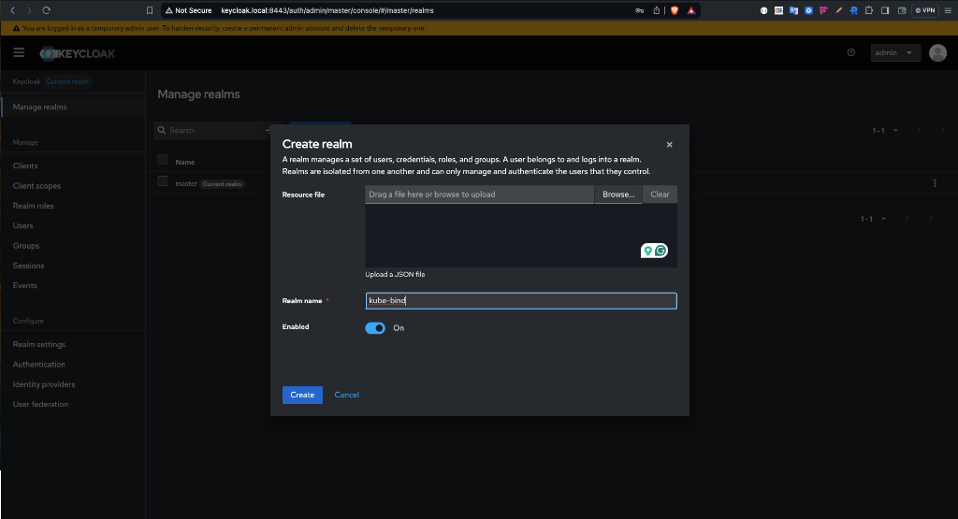Click the master realm link in the table
The width and height of the screenshot is (958, 519).
pyautogui.click(x=186, y=184)
